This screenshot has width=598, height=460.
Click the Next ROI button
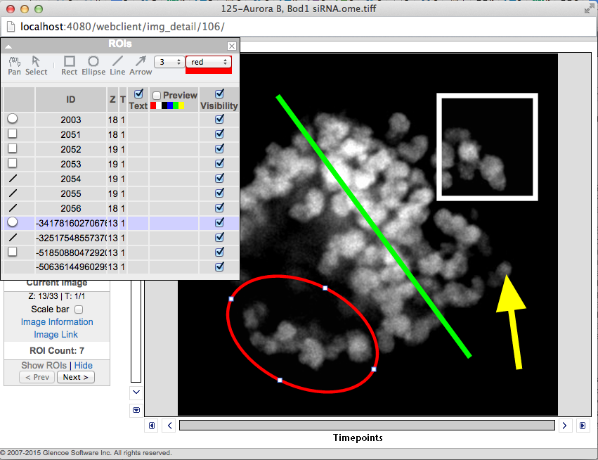click(x=75, y=377)
